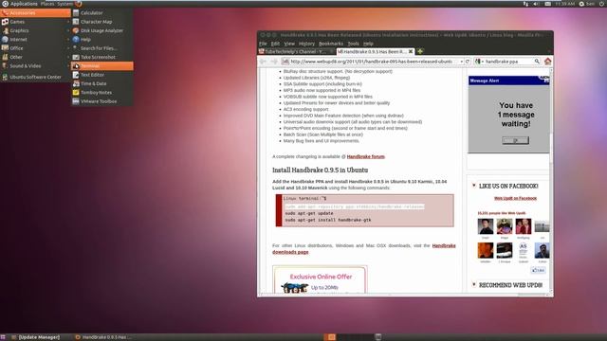This screenshot has height=341, width=607.
Task: Open Calculator from the Accessories menu
Action: coord(102,12)
